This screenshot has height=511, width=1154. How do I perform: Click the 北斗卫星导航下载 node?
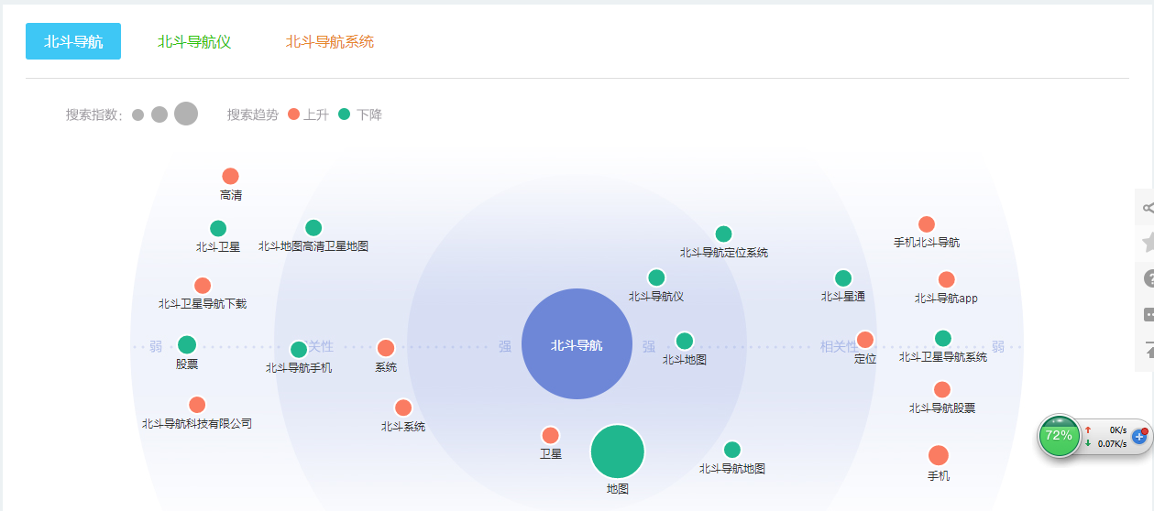(203, 286)
